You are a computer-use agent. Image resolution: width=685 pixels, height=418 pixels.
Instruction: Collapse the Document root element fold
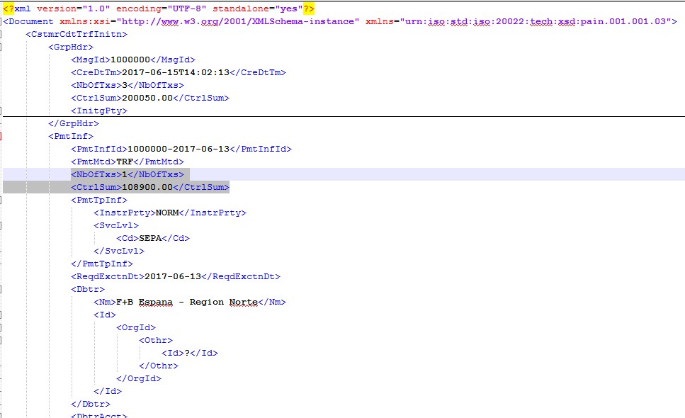click(x=1, y=21)
